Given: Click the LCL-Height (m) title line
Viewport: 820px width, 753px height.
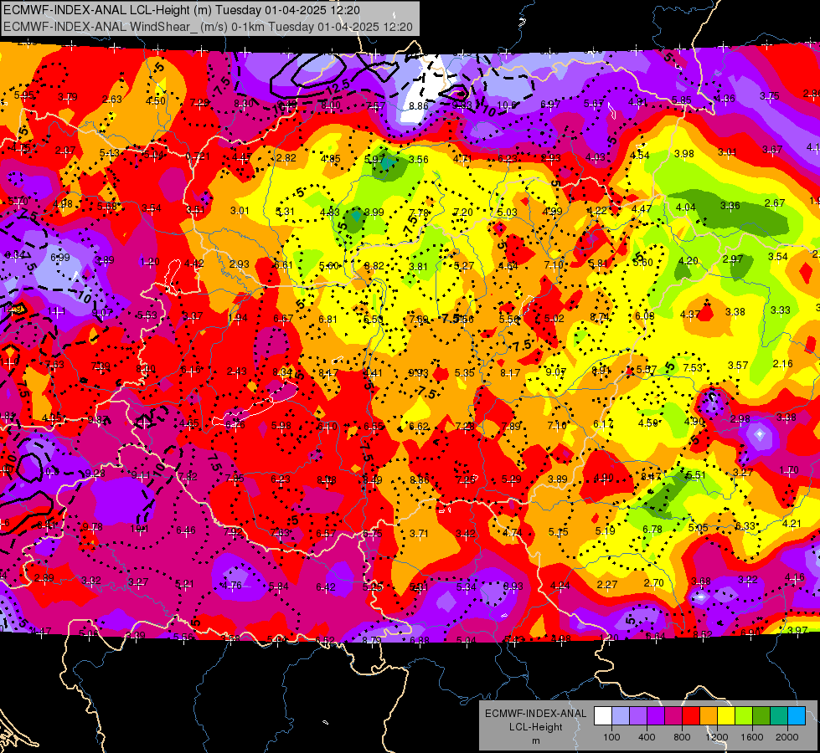Looking at the screenshot, I should tap(182, 10).
